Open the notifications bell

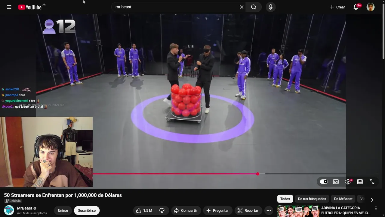pos(356,7)
